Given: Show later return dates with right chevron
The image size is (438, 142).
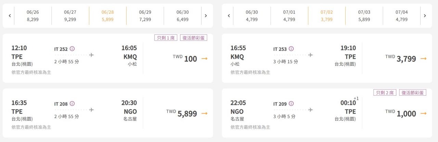Looking at the screenshot, I should coord(425,16).
